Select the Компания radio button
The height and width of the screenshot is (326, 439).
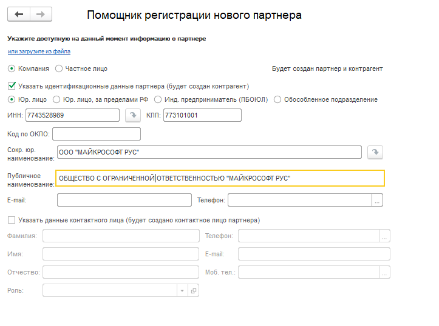point(12,69)
